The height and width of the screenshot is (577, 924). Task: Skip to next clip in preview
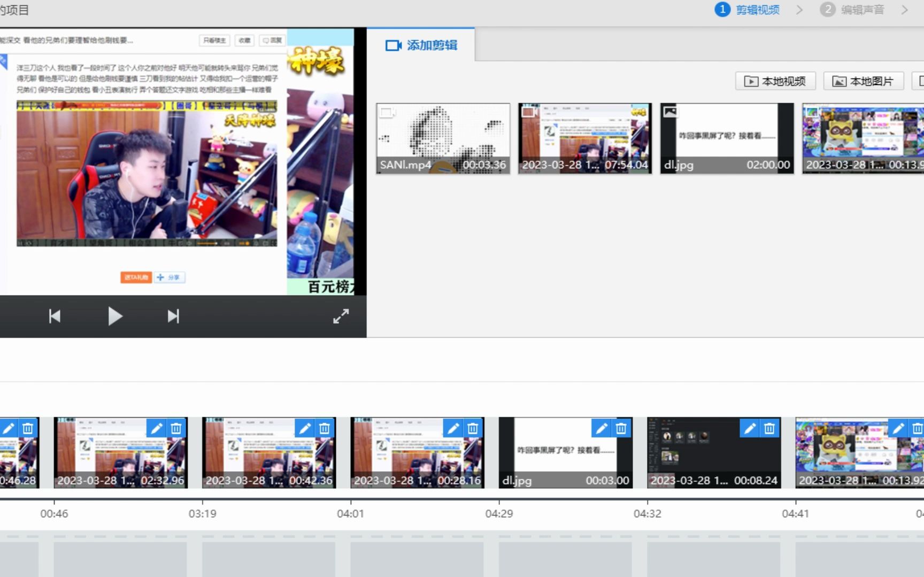pos(173,316)
